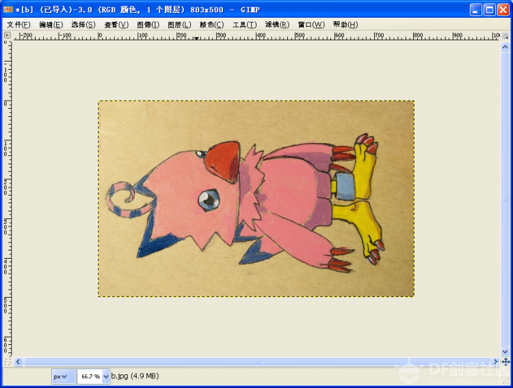Click the horizontal scrollbar right arrow
Viewport: 513px width, 388px height.
(x=495, y=362)
